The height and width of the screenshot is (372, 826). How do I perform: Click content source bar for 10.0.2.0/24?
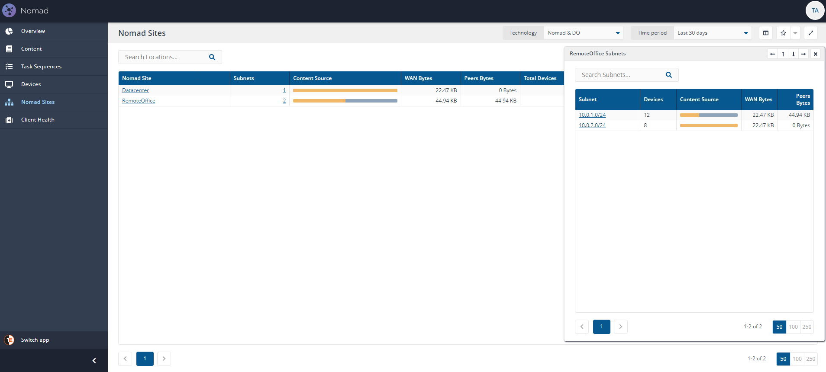tap(709, 125)
